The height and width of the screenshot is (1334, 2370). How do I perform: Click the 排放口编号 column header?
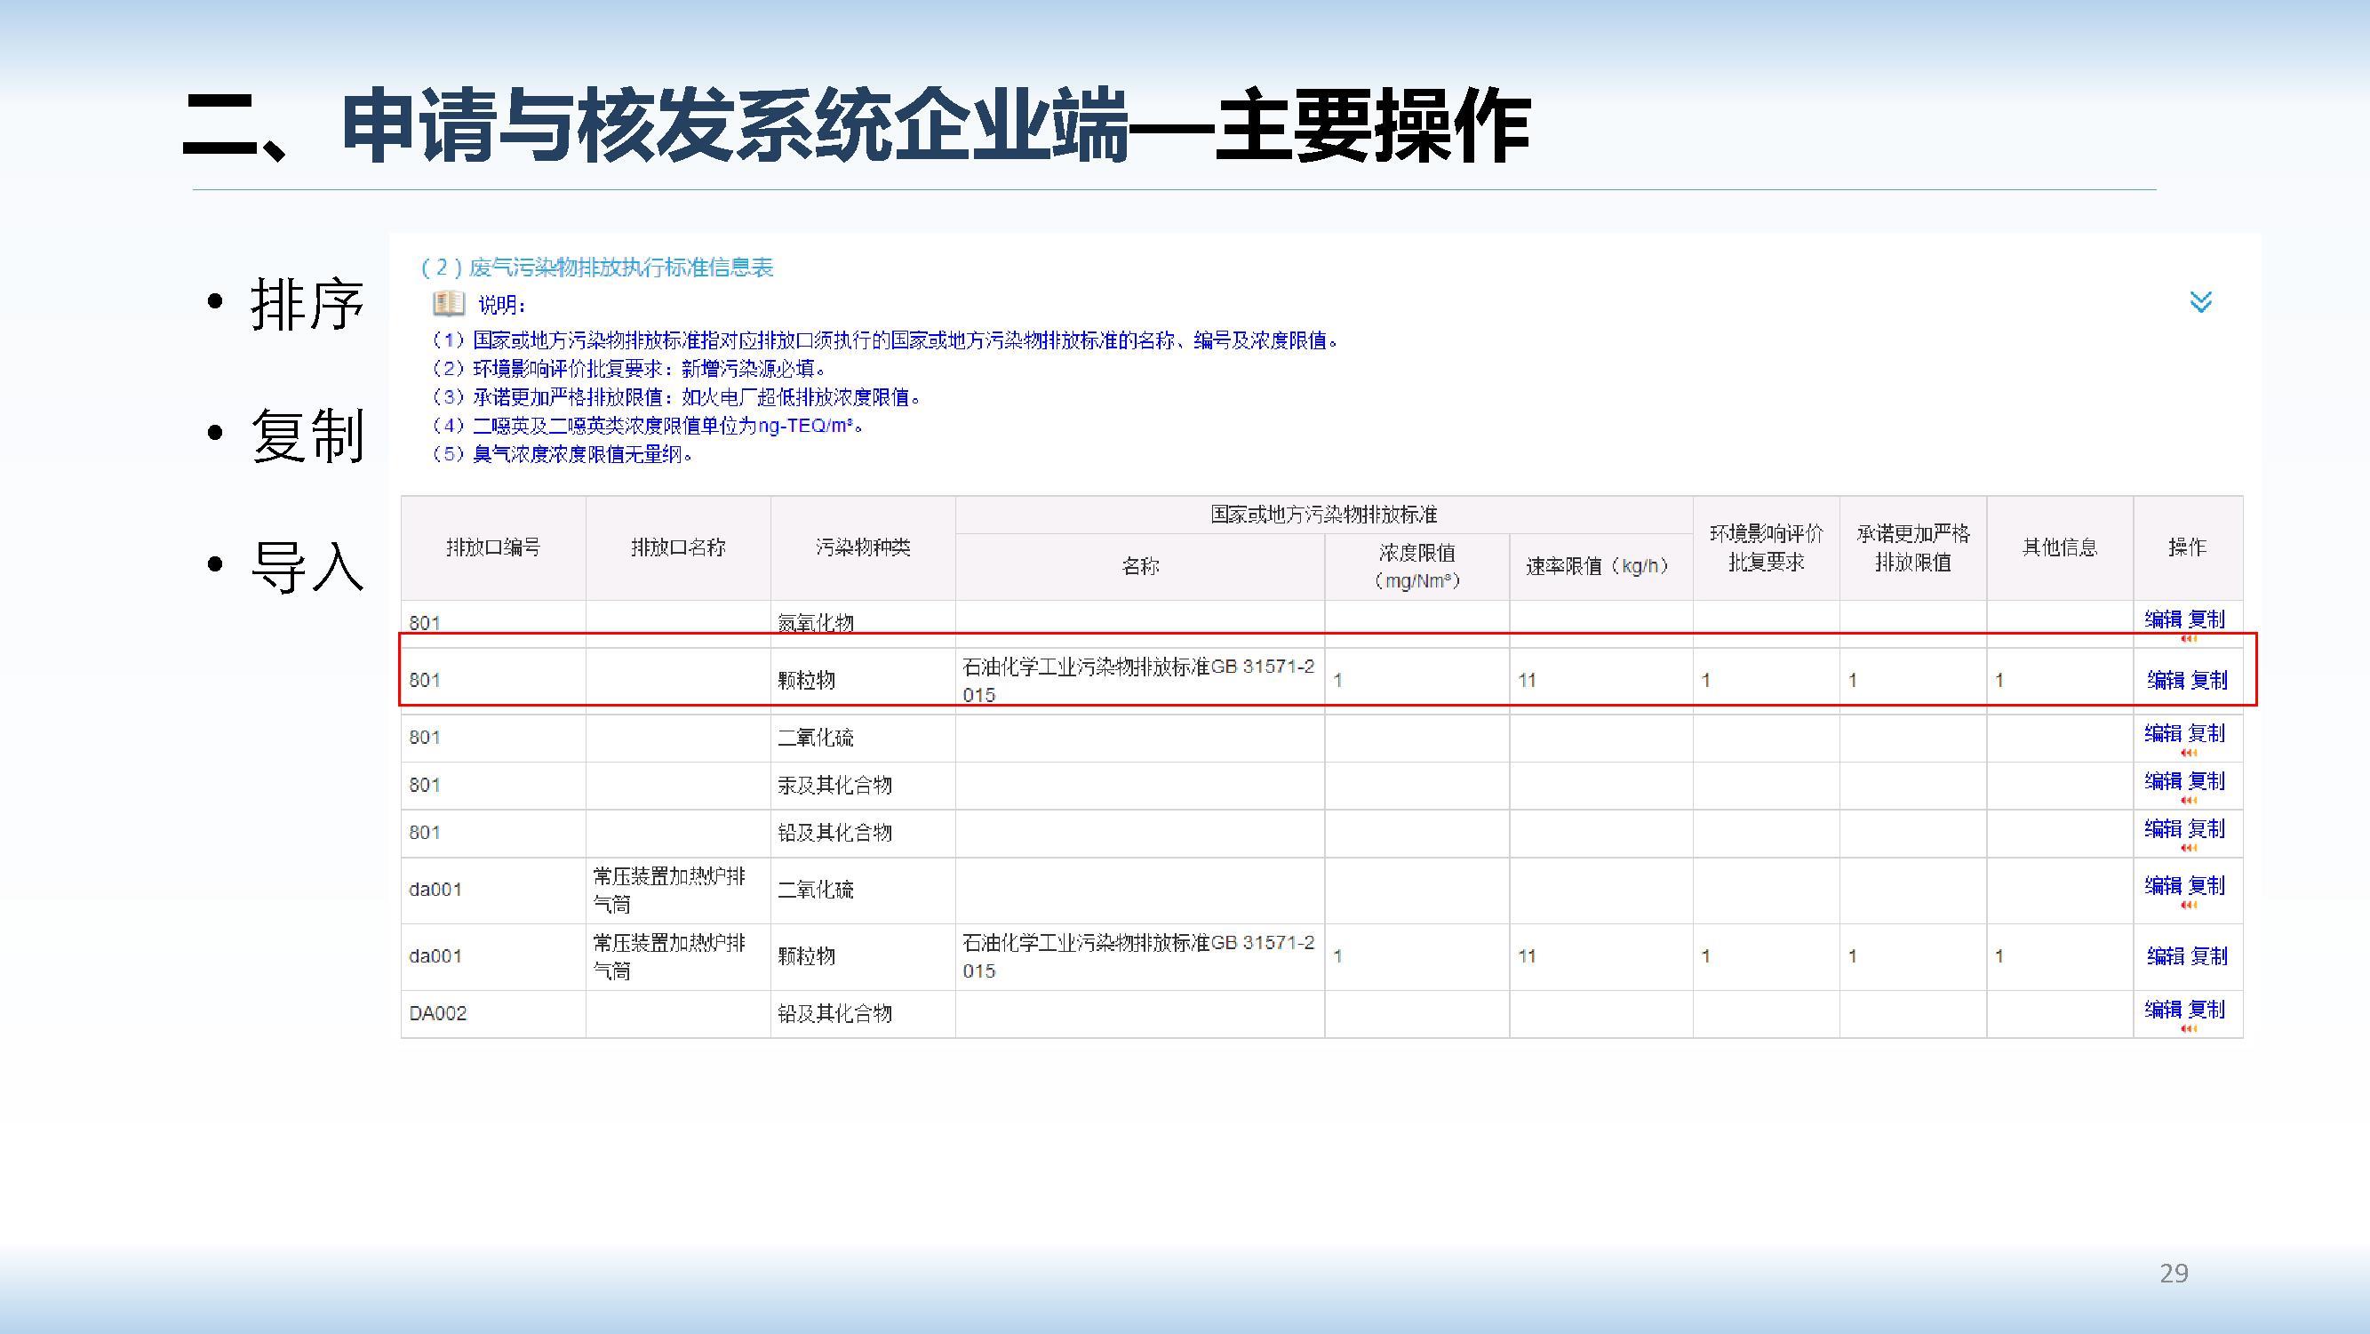tap(492, 547)
